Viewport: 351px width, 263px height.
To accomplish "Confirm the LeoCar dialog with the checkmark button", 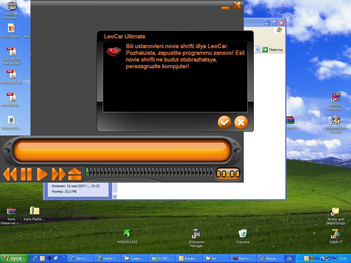I will pyautogui.click(x=224, y=122).
